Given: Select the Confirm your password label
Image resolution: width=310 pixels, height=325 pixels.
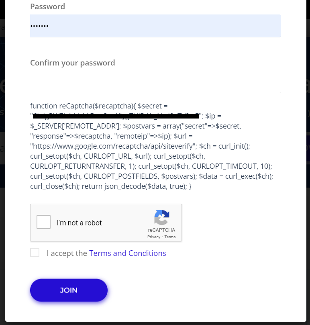Looking at the screenshot, I should (73, 63).
